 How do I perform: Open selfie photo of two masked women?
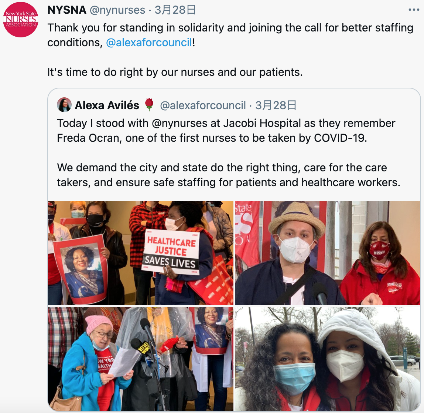(x=328, y=359)
